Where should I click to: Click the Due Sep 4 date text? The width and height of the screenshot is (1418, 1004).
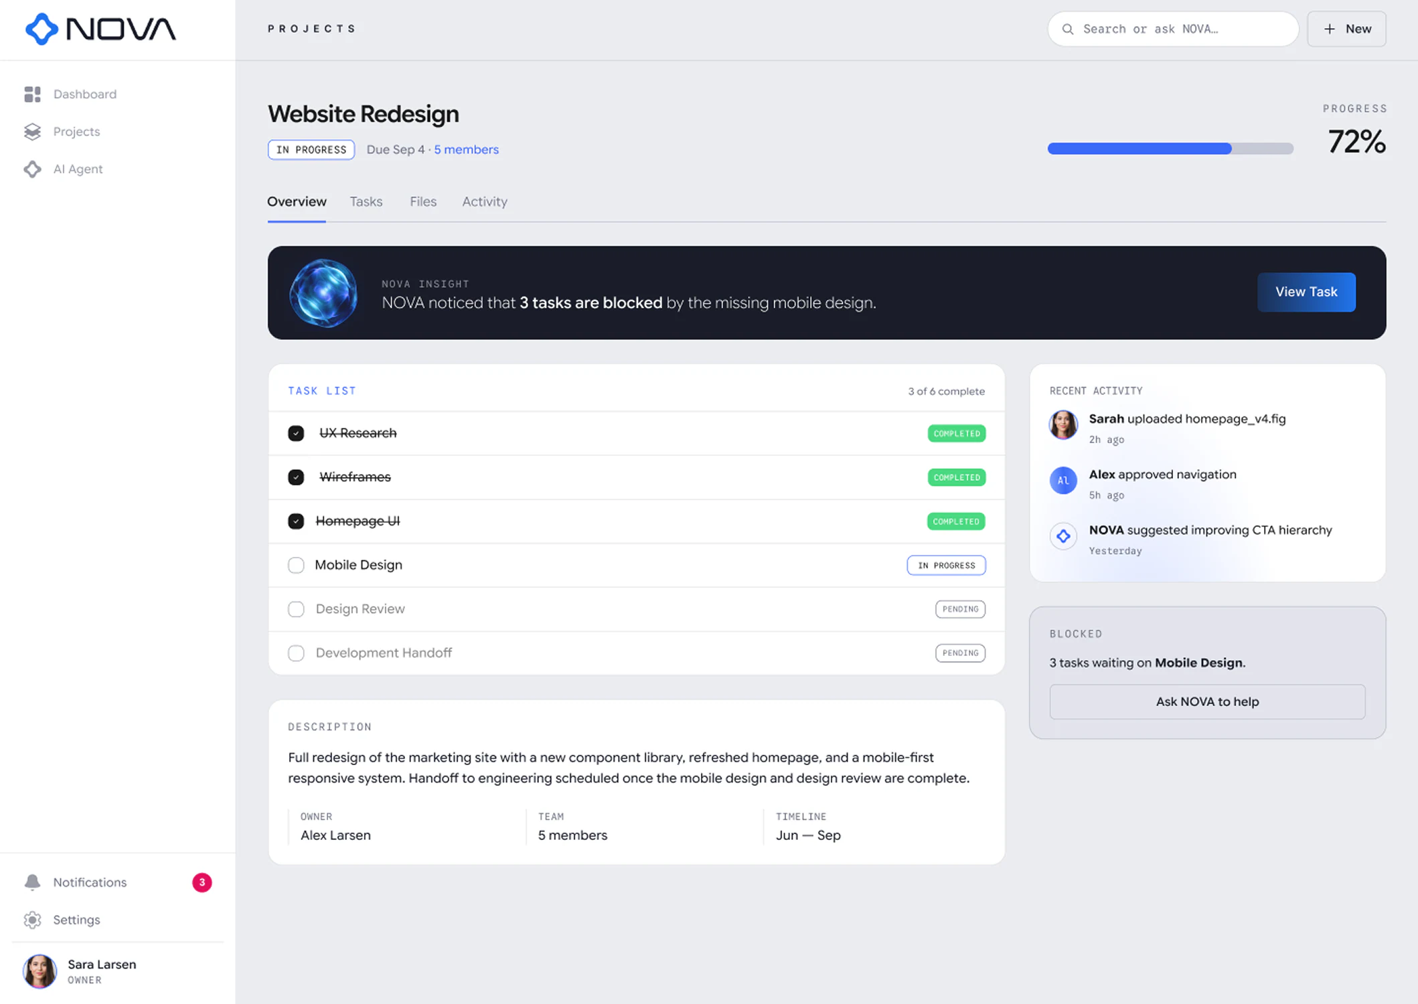tap(395, 149)
